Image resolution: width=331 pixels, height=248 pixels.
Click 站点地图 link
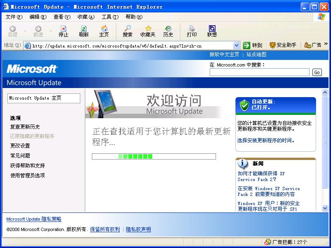(x=256, y=55)
